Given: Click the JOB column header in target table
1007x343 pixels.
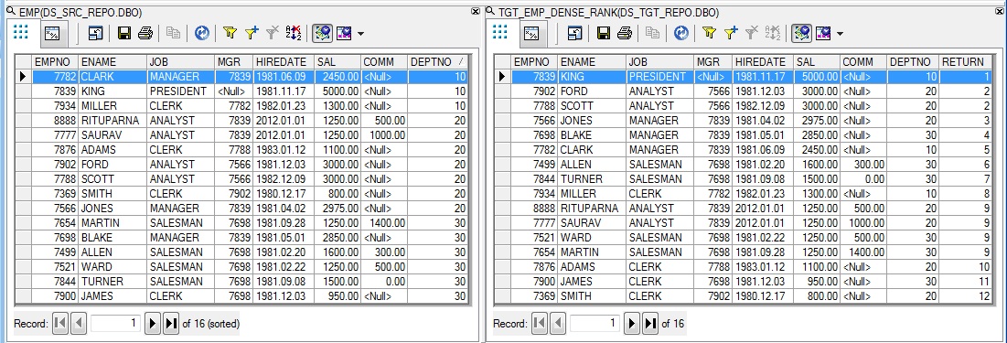Looking at the screenshot, I should [660, 61].
